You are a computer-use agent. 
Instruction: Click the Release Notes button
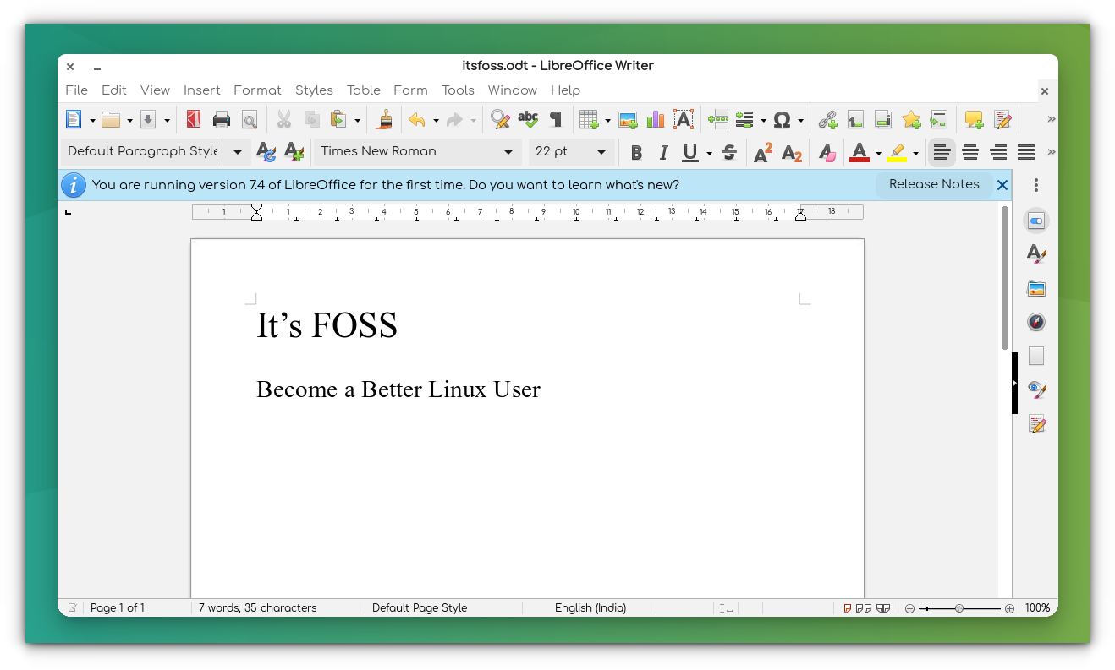pos(934,184)
